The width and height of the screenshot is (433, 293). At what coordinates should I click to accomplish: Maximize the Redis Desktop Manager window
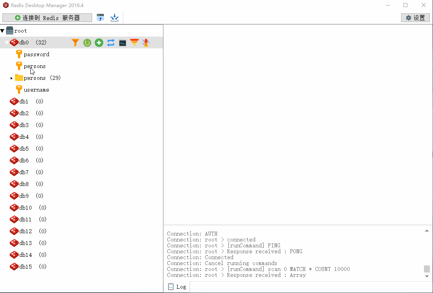point(405,5)
